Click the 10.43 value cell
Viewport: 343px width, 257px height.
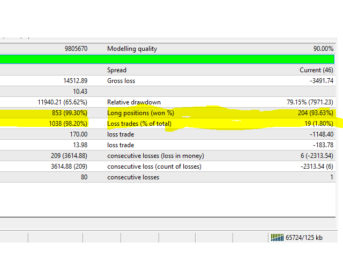point(80,92)
